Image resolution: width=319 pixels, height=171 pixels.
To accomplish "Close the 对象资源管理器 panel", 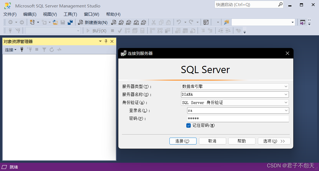I will coord(112,41).
